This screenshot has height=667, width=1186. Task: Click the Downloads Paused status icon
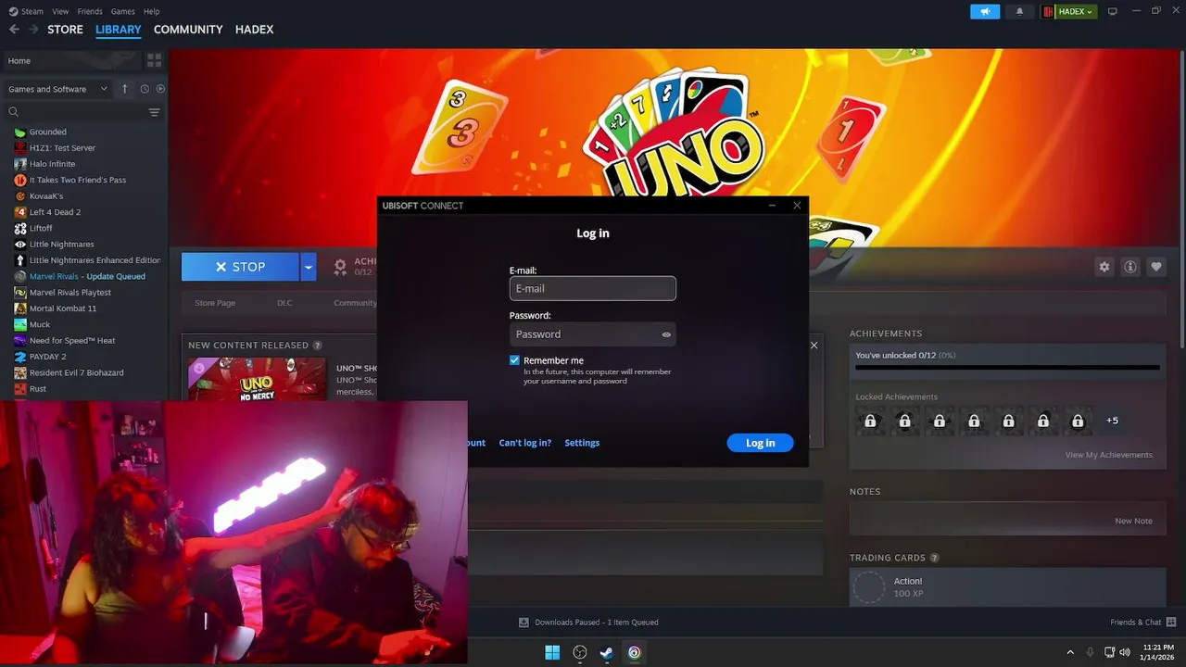524,622
